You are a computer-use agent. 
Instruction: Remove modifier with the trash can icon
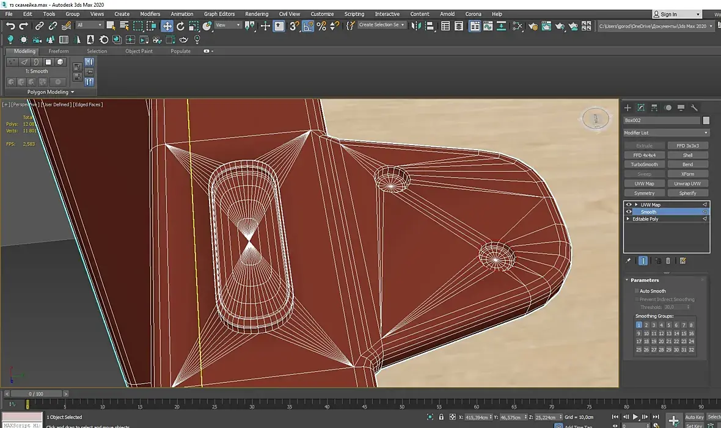coord(668,261)
